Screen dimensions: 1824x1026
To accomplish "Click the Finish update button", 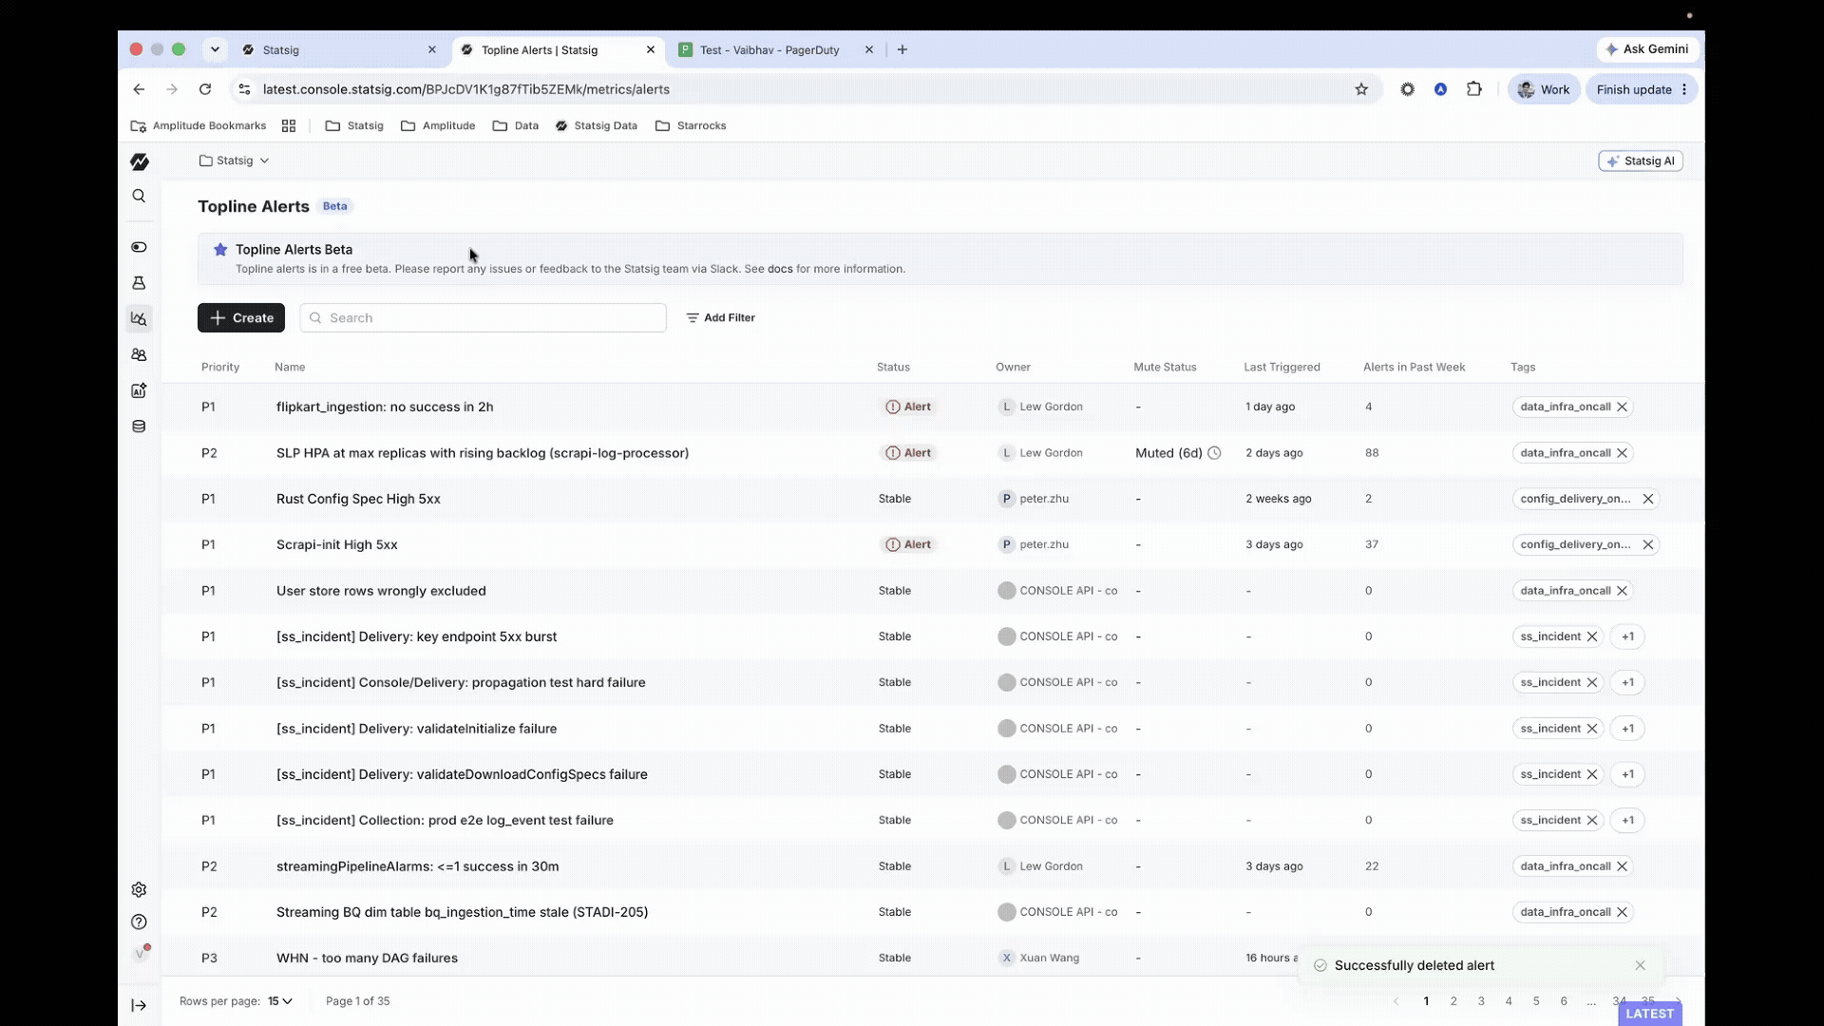I will click(1634, 89).
